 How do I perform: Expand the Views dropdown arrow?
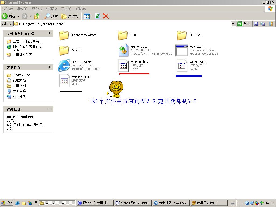(91, 16)
